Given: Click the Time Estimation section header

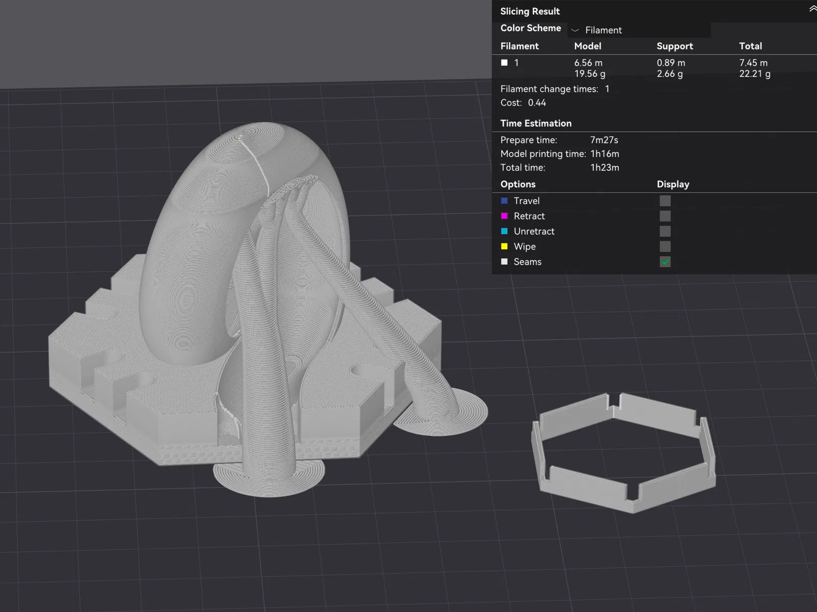Looking at the screenshot, I should point(536,123).
